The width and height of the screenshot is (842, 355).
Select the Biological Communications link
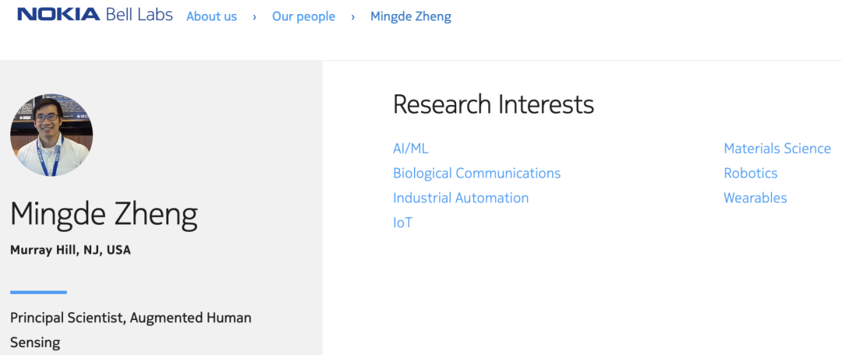[x=476, y=173]
